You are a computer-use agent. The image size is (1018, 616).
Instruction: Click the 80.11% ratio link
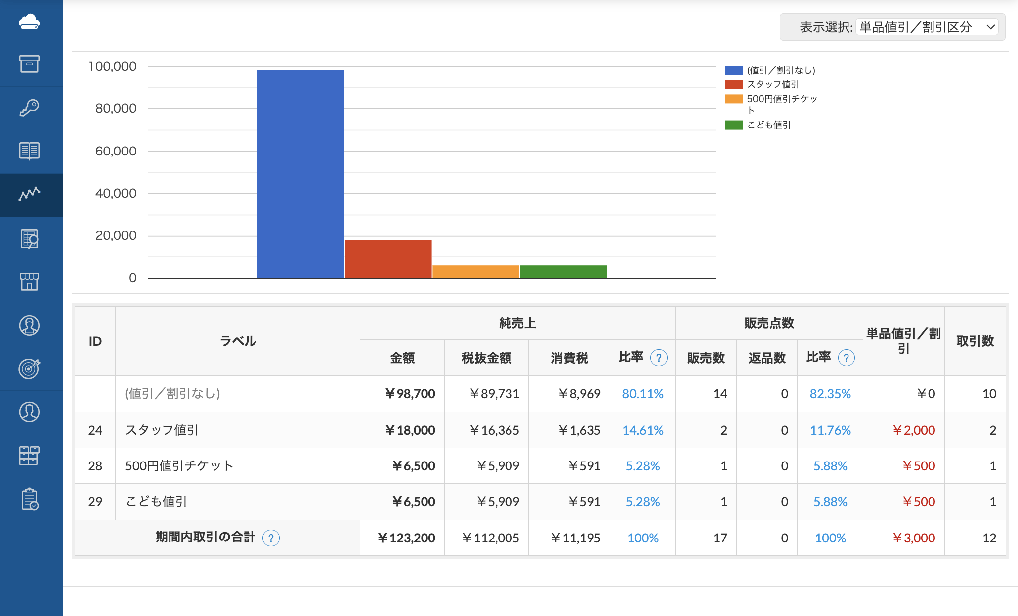[x=642, y=394]
